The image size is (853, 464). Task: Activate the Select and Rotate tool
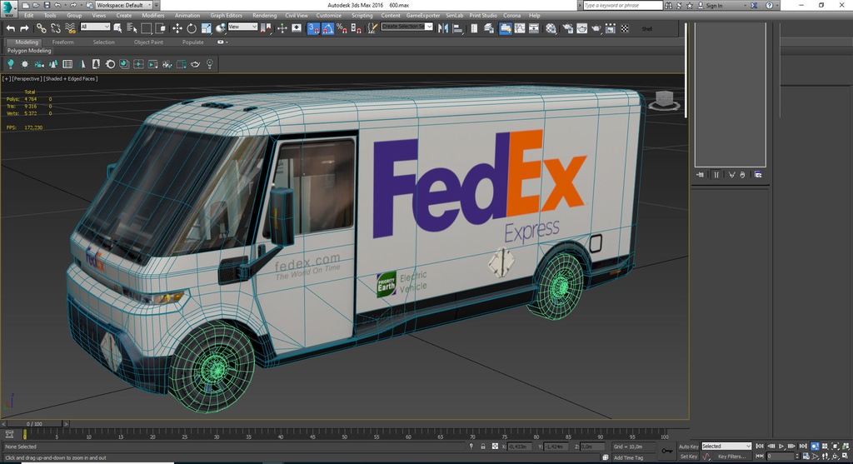192,28
